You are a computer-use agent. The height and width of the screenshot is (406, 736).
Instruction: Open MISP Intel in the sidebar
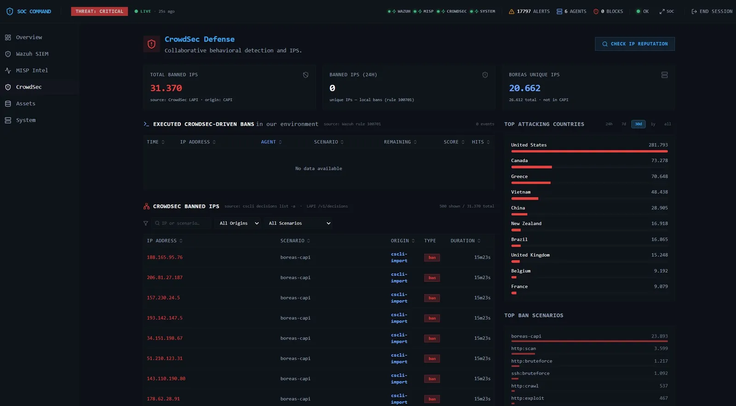point(40,70)
